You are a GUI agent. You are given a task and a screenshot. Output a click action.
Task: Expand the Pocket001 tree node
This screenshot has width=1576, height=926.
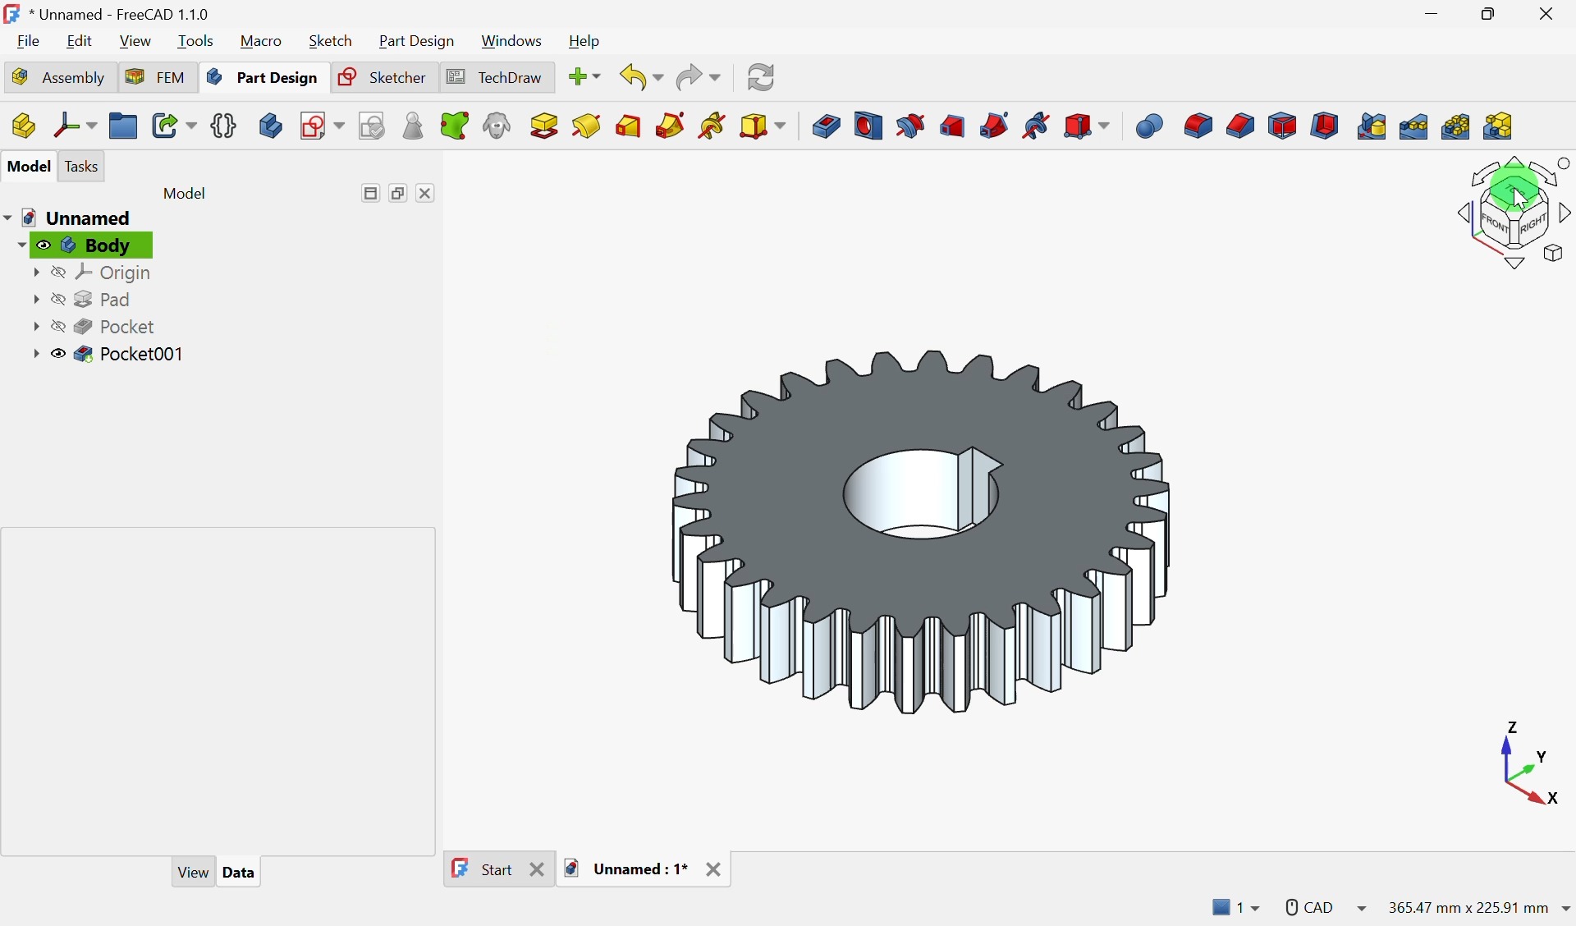[36, 355]
